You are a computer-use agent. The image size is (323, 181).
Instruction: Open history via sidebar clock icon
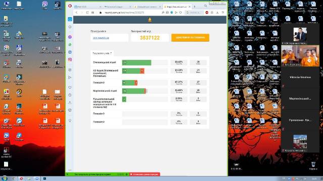click(x=70, y=95)
